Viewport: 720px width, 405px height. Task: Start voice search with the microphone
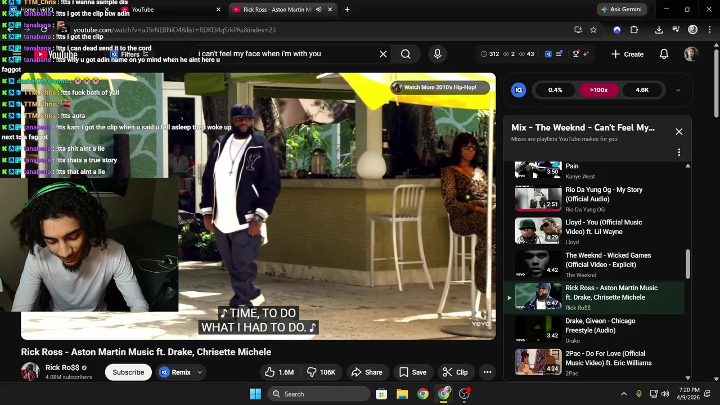pyautogui.click(x=438, y=54)
